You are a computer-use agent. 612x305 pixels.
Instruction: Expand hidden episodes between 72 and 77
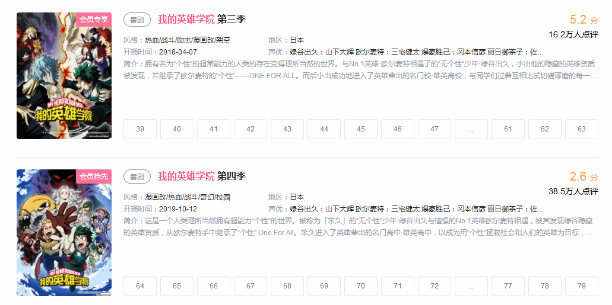click(x=471, y=286)
